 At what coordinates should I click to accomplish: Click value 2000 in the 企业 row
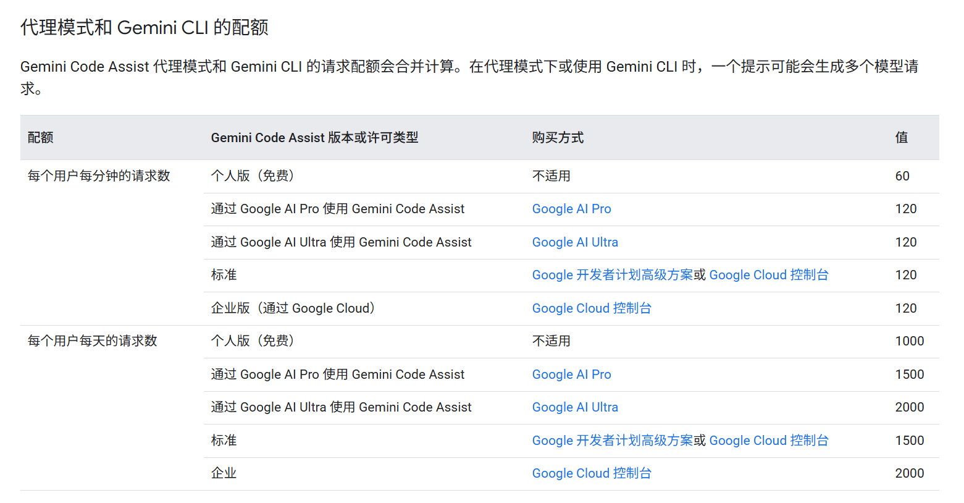point(910,473)
